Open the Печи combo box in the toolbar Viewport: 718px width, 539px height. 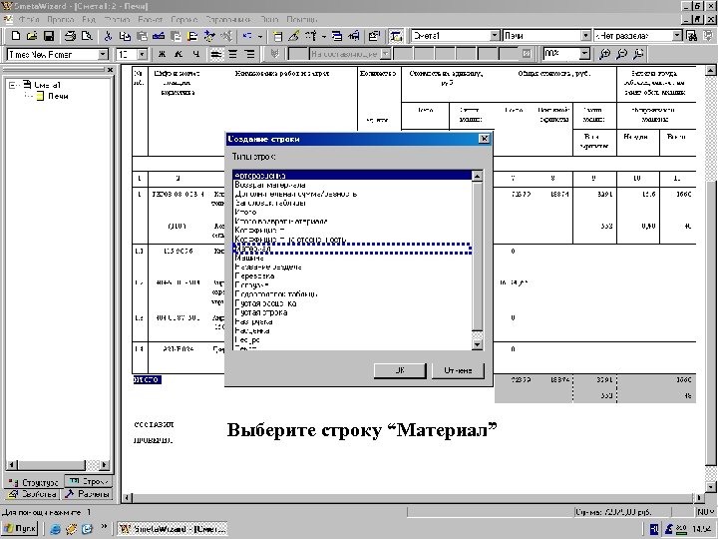(585, 36)
